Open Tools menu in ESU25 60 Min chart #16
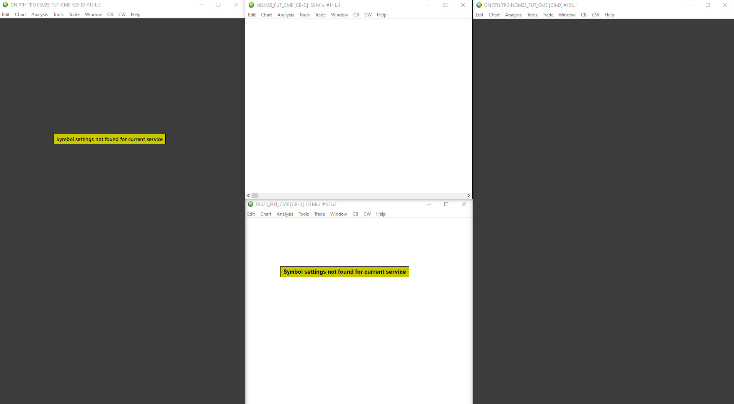This screenshot has height=404, width=734. click(304, 214)
